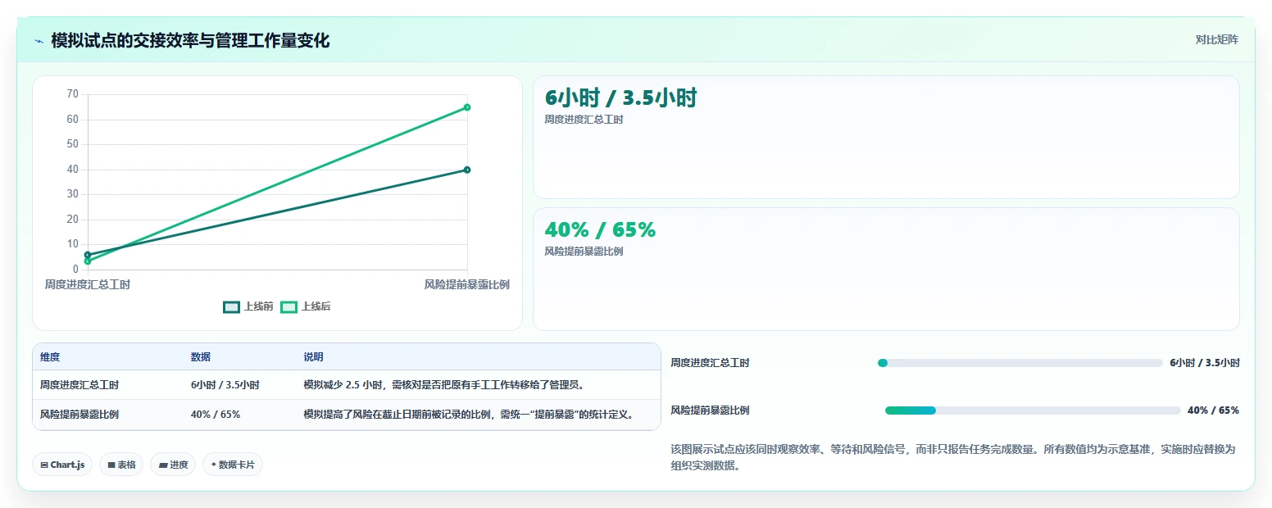Click the 40% / 65% table cell

pyautogui.click(x=216, y=415)
